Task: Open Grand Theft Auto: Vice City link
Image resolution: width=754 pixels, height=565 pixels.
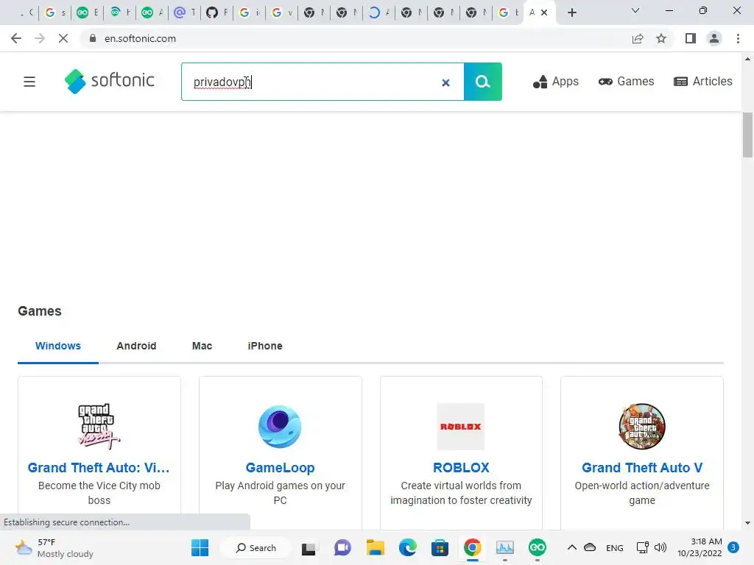Action: click(x=99, y=467)
